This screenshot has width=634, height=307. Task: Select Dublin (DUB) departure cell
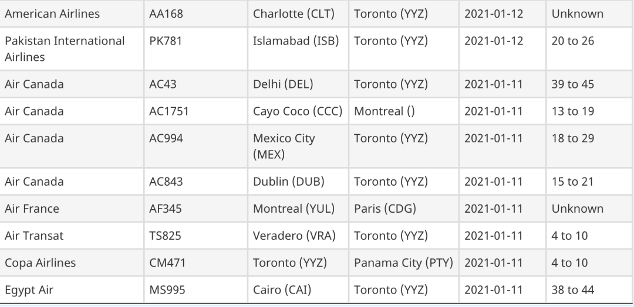(298, 182)
